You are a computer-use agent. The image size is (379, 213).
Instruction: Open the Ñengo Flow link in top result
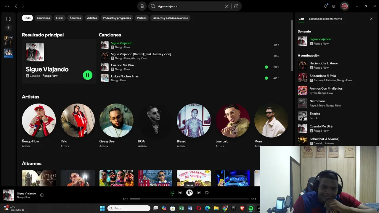pos(50,76)
